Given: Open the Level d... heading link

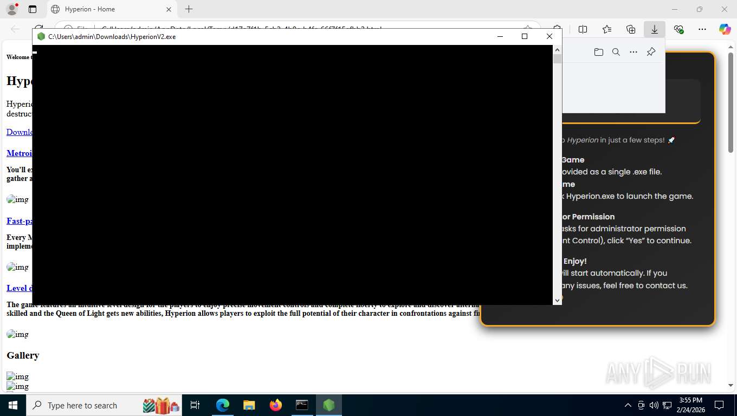Looking at the screenshot, I should 20,288.
